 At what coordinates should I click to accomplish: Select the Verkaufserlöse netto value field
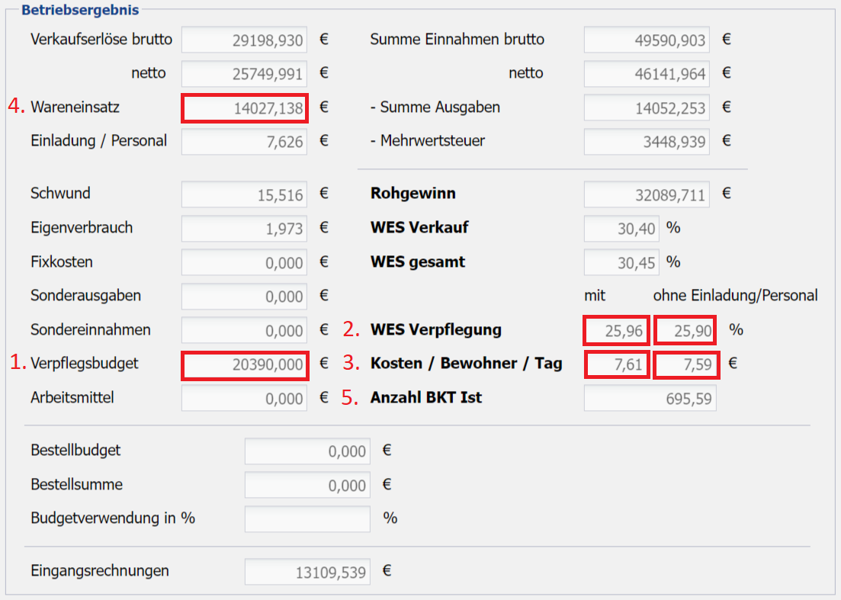(244, 74)
